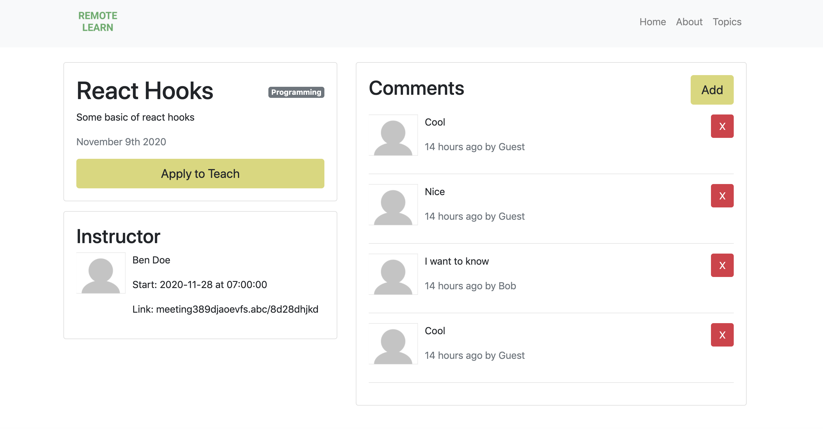
Task: Open the Topics menu item
Action: coord(727,22)
